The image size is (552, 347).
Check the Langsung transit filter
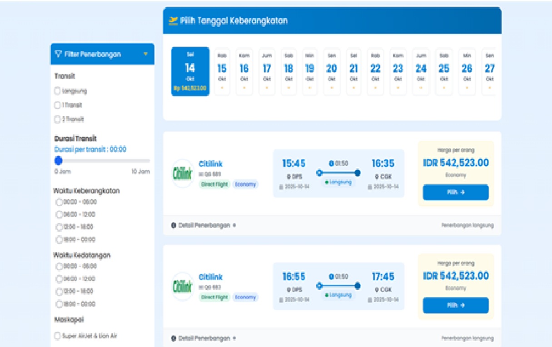coord(57,91)
